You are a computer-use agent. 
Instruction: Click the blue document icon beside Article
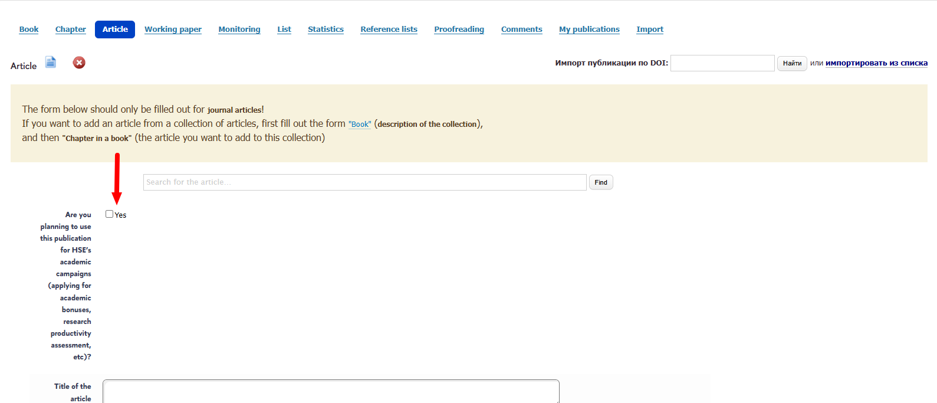click(51, 62)
